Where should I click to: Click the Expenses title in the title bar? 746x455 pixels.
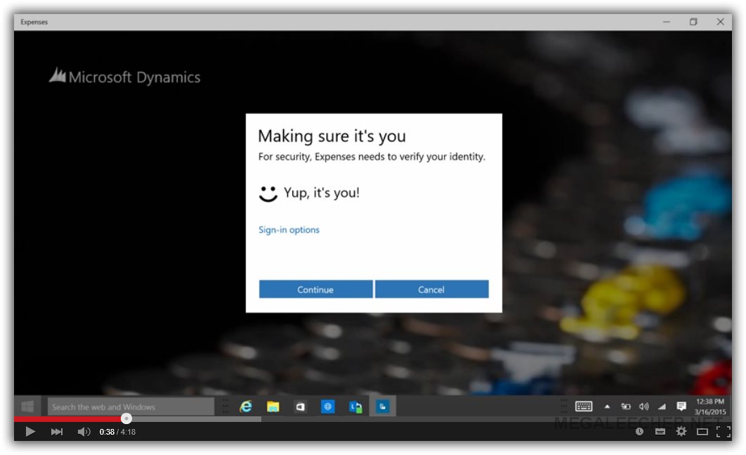coord(34,22)
